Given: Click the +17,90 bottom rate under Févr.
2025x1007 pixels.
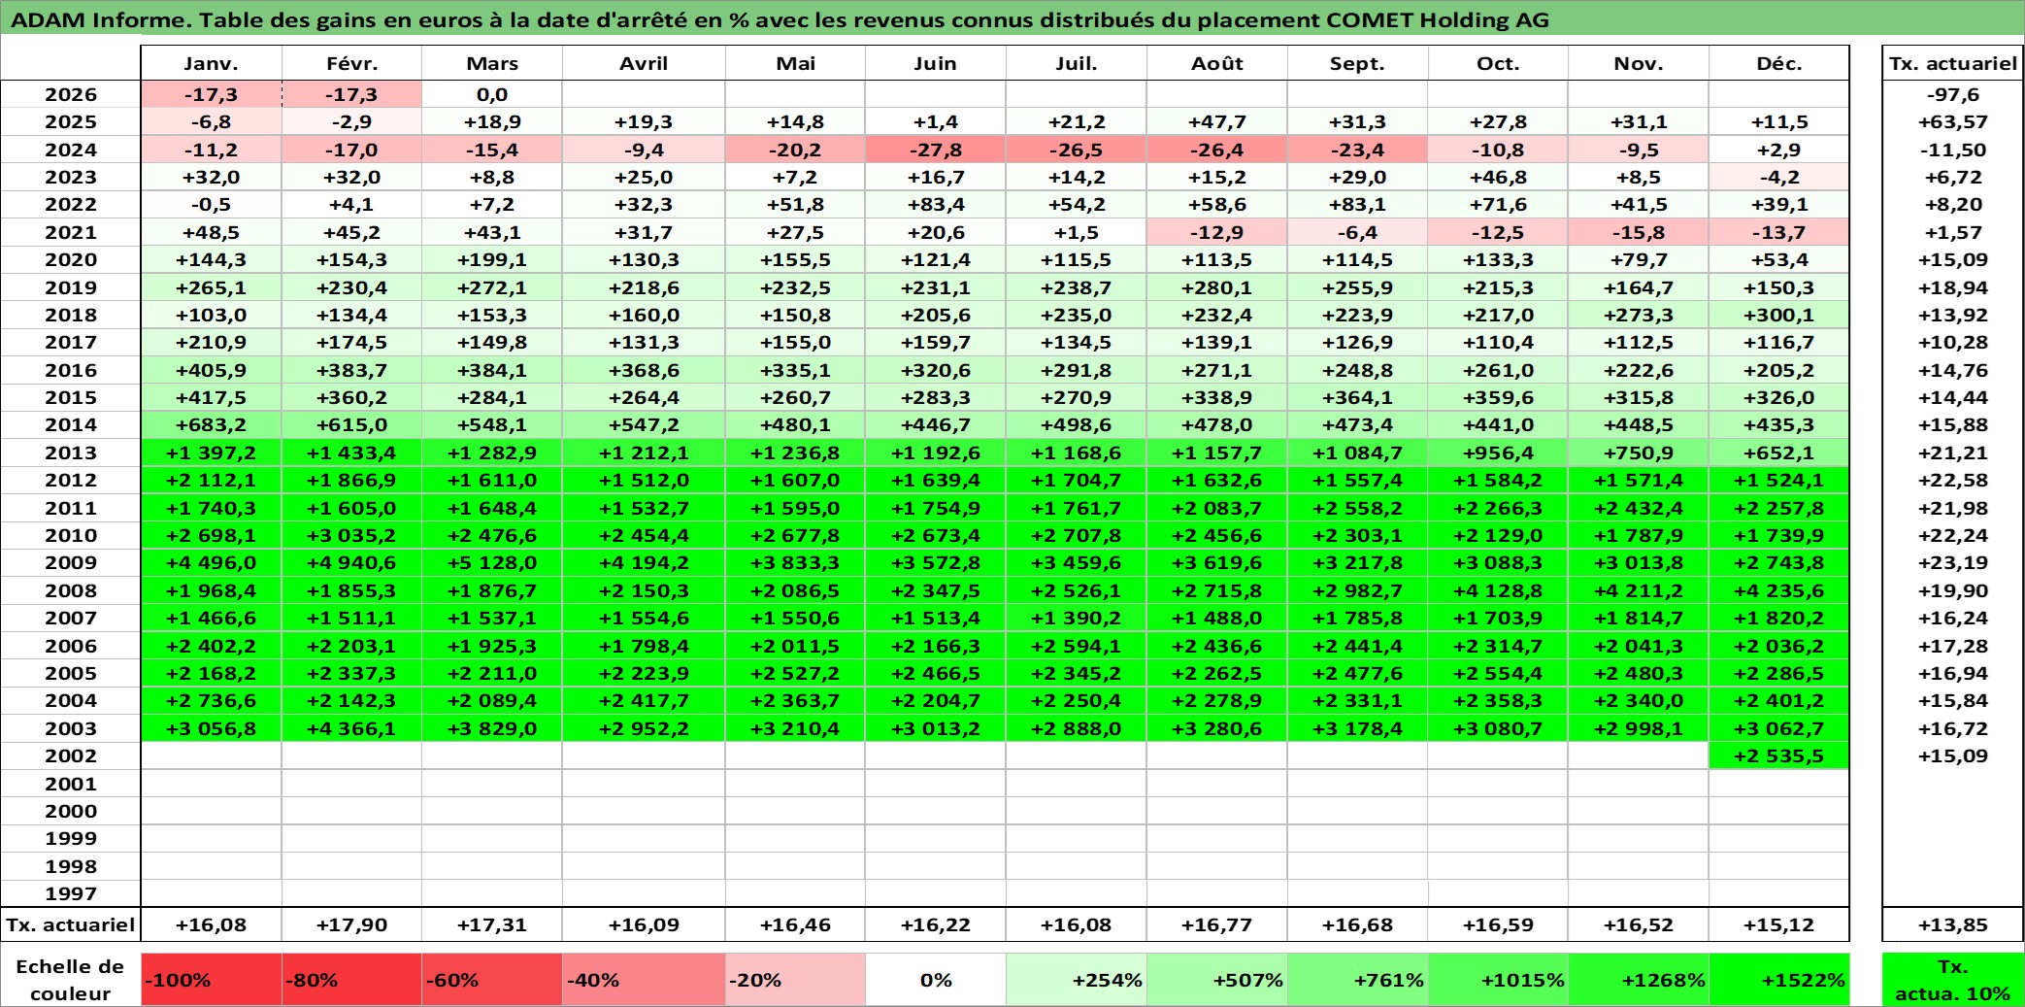Looking at the screenshot, I should [x=351, y=925].
